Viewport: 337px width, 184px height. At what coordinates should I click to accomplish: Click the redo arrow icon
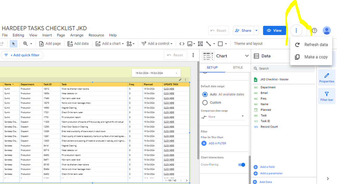(2, 44)
